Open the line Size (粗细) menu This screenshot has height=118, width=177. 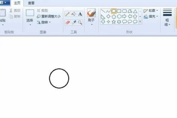point(167,17)
